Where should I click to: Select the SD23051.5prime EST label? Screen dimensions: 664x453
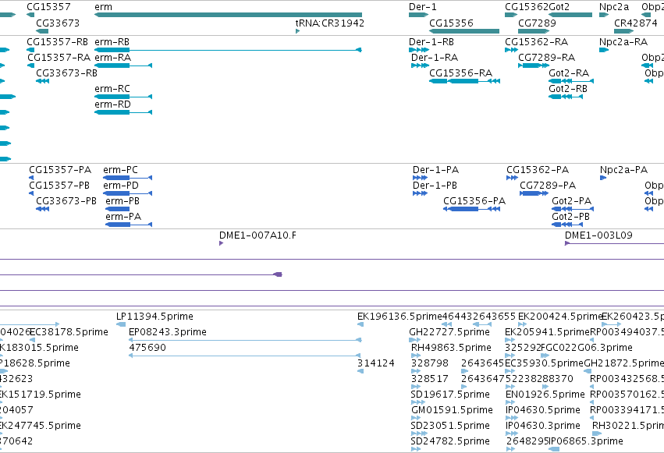[x=450, y=426]
